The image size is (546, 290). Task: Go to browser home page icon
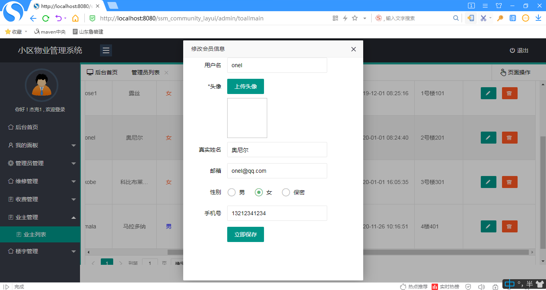pos(75,18)
